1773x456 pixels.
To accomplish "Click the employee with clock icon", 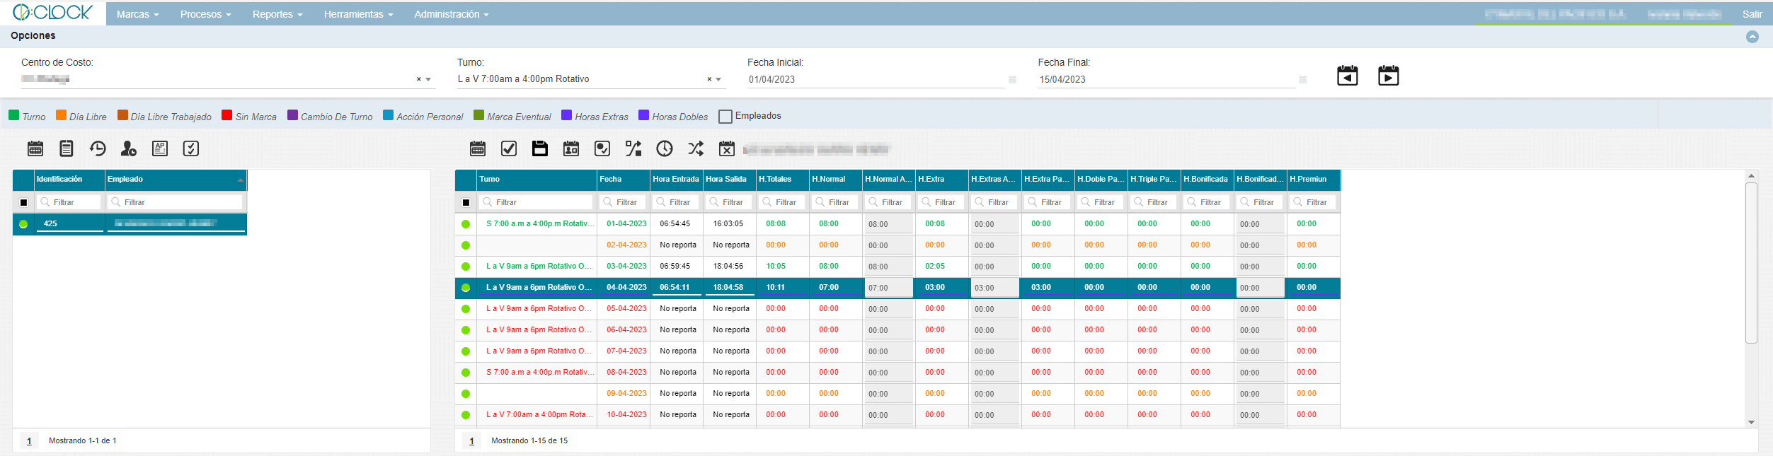I will [x=129, y=148].
